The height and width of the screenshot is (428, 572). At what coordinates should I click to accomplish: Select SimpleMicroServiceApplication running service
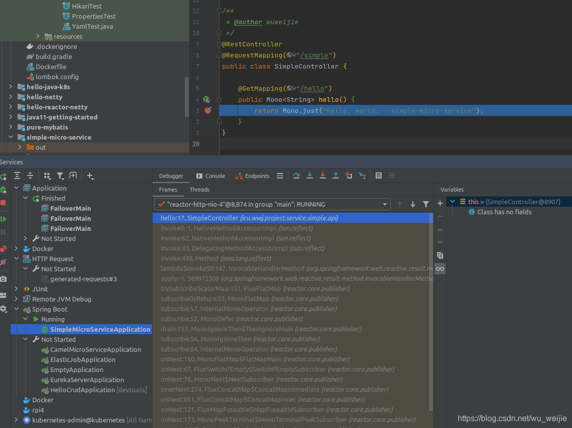point(82,329)
